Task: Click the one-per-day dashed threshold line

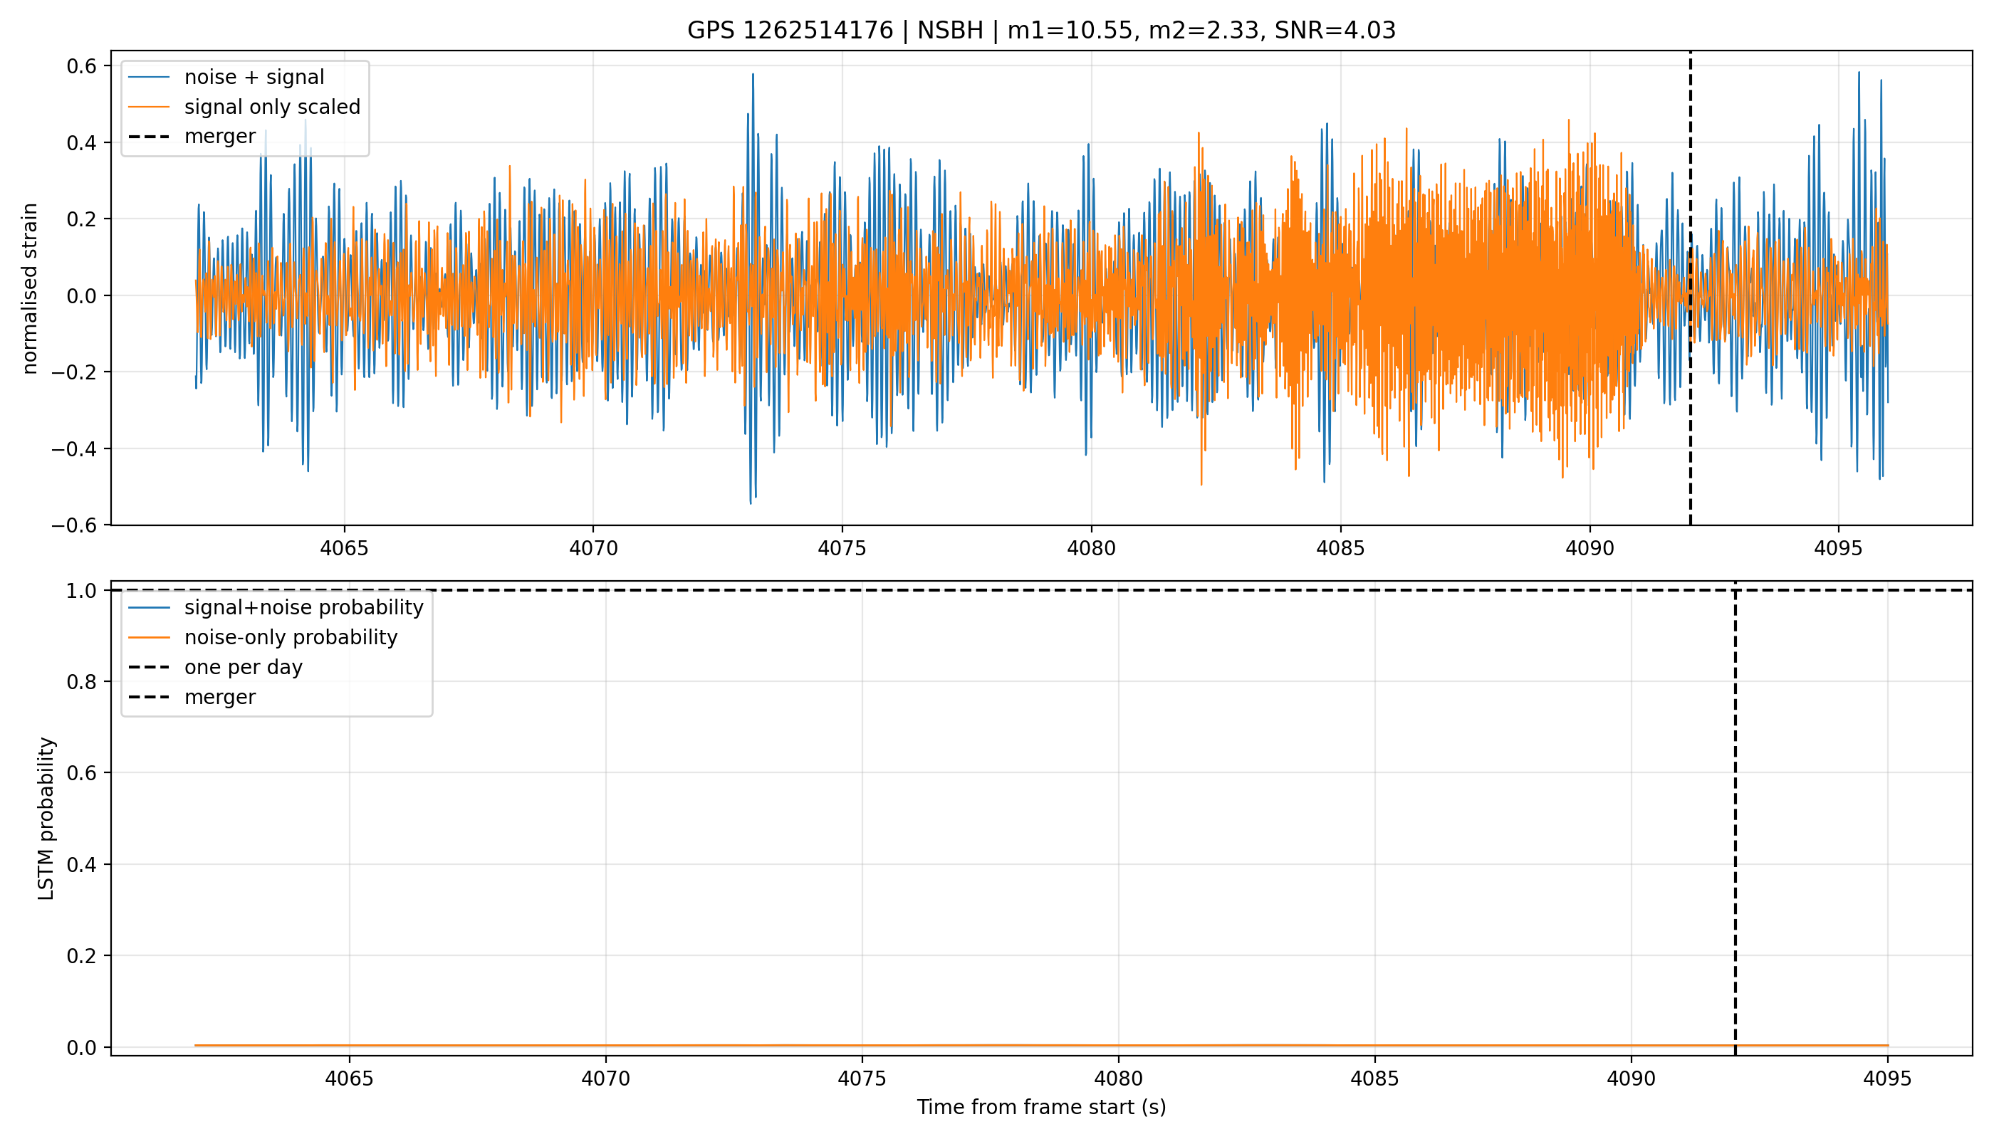Action: (x=1042, y=590)
